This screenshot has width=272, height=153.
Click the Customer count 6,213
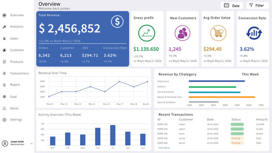click(x=66, y=55)
